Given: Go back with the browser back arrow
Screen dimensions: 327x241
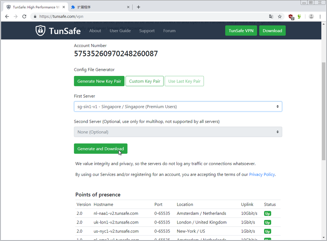Looking at the screenshot, I should 7,17.
